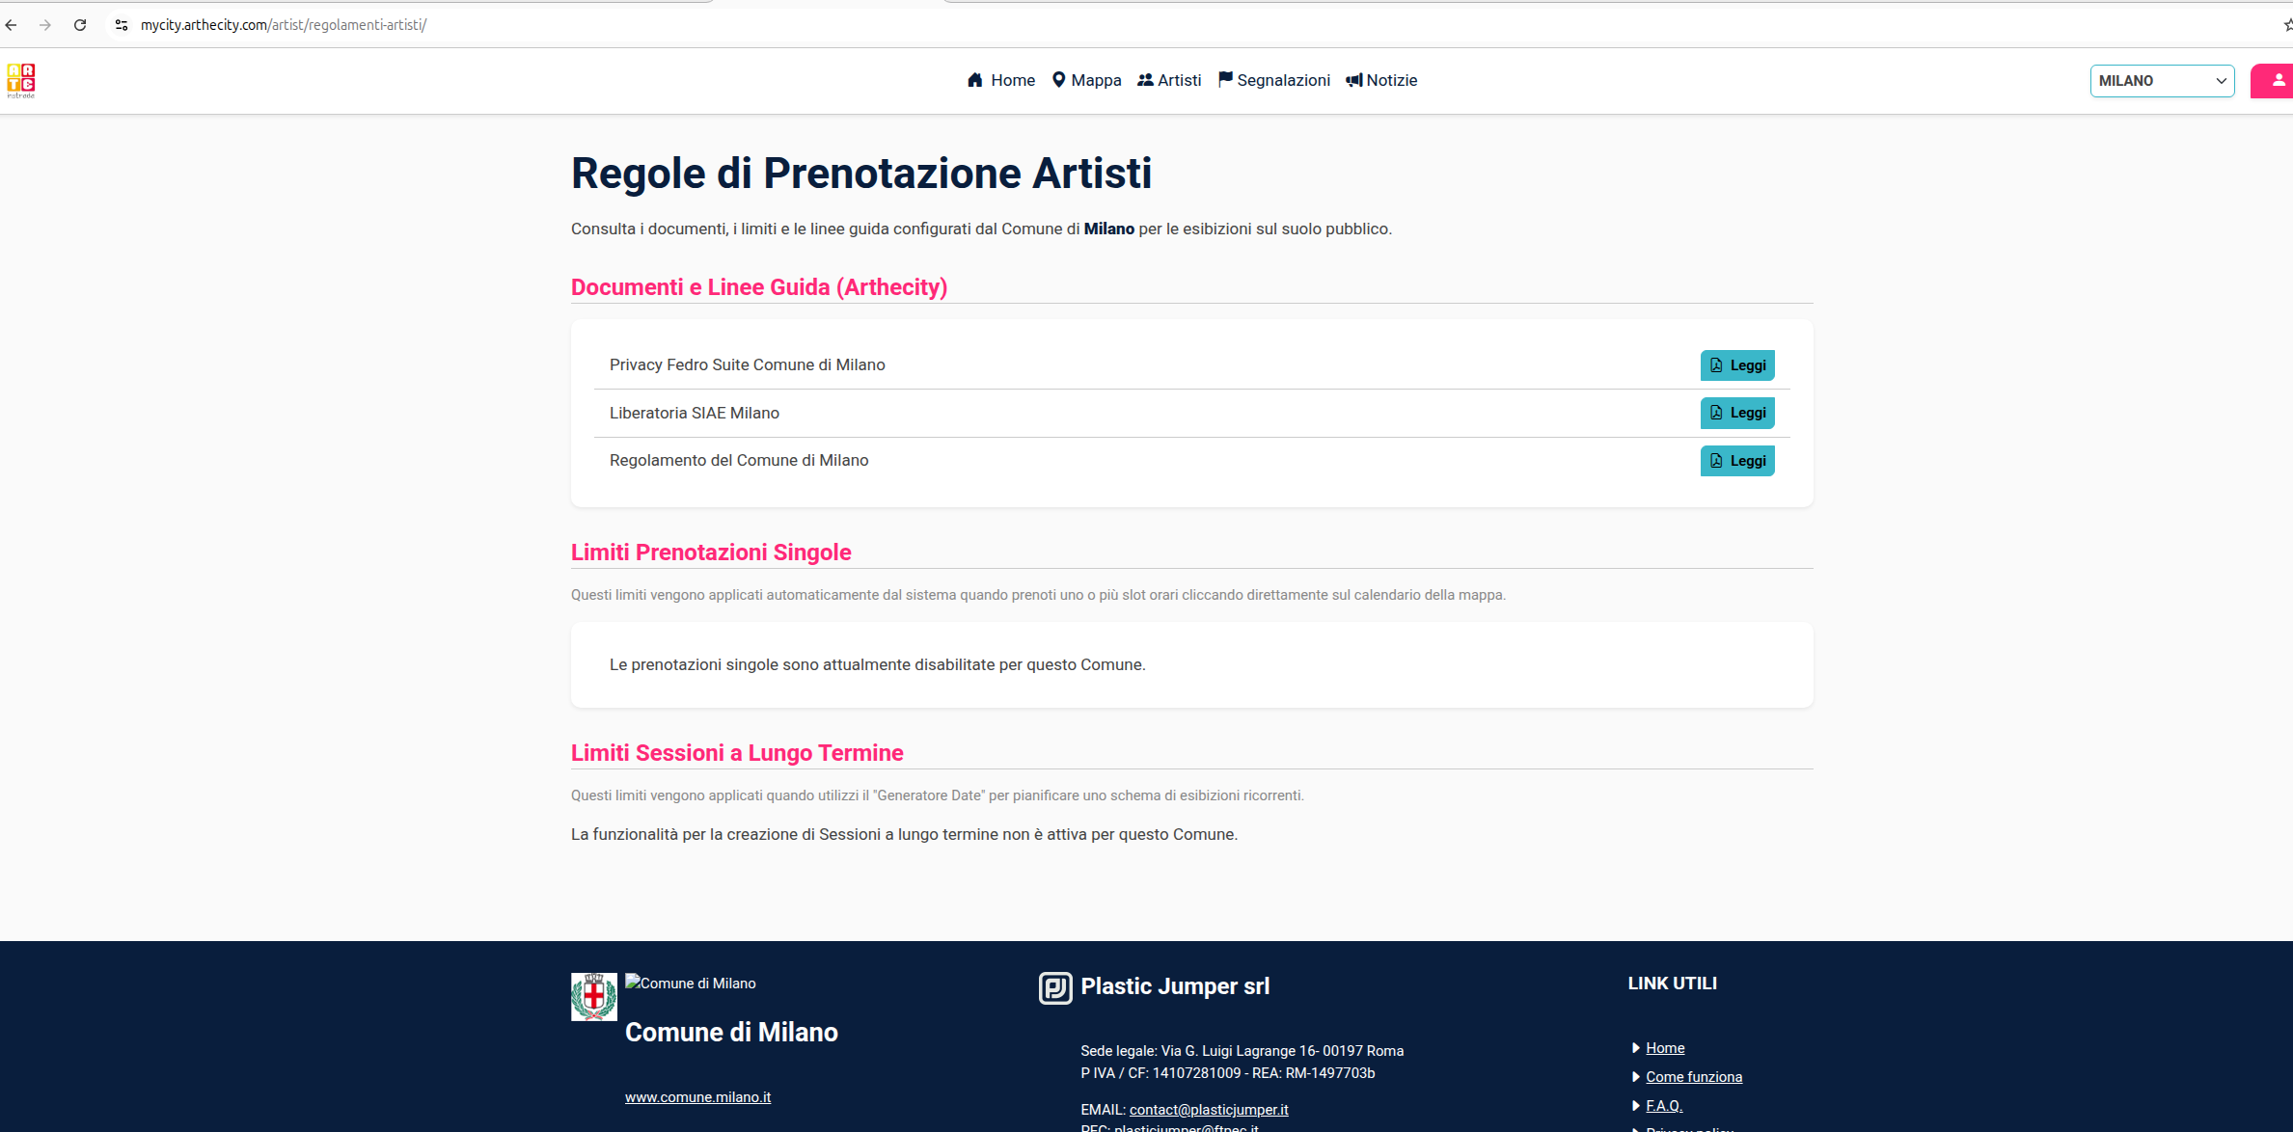Click the Home house icon in the navbar

975,80
